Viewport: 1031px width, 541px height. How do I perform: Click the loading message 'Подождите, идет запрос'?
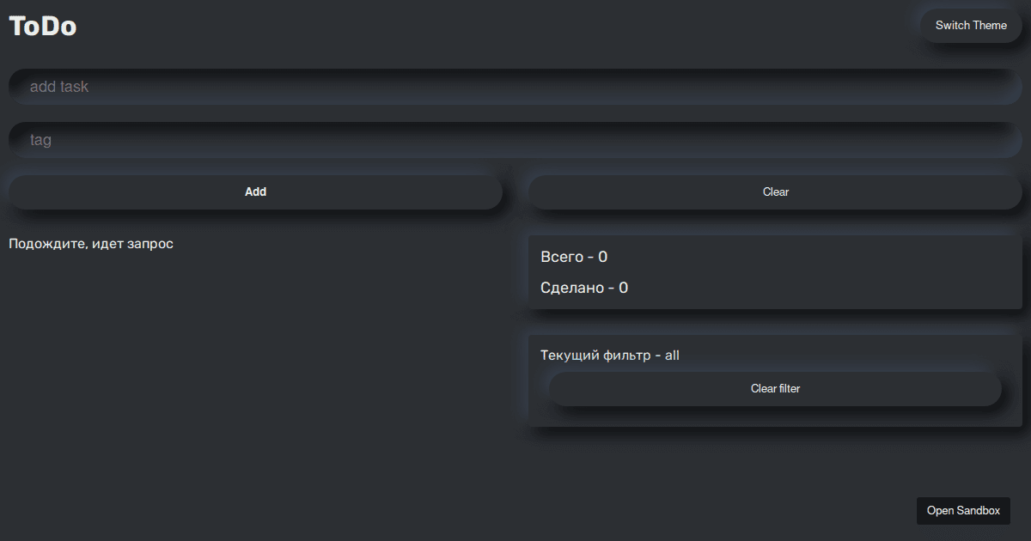90,243
